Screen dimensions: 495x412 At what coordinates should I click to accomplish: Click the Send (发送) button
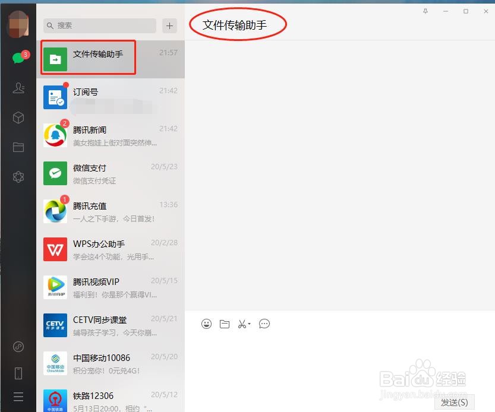coord(454,403)
